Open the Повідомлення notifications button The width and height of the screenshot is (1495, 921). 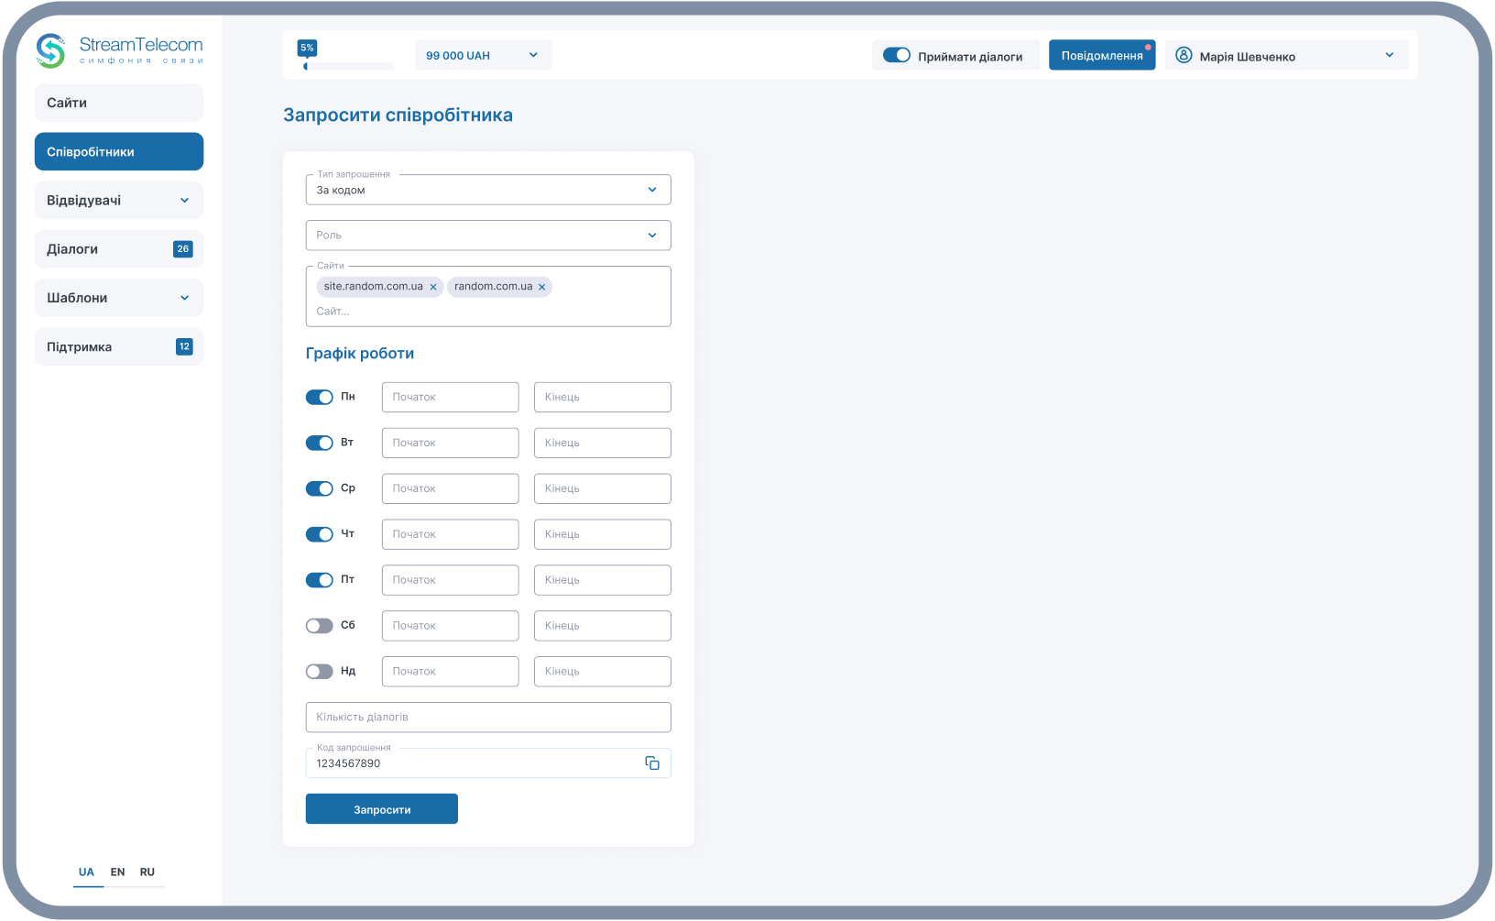click(x=1101, y=56)
